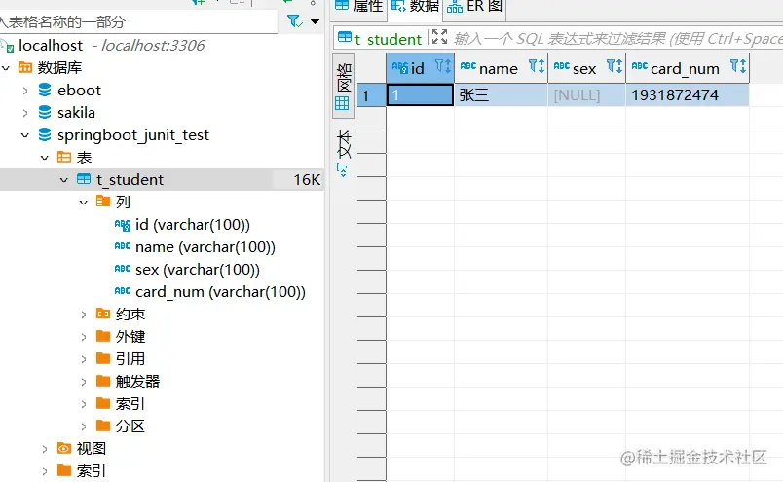This screenshot has width=783, height=482.
Task: Open filter/sort icon on id column
Action: coord(443,66)
